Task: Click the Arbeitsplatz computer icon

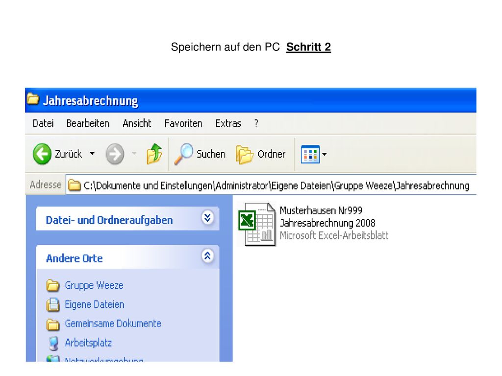Action: 53,343
